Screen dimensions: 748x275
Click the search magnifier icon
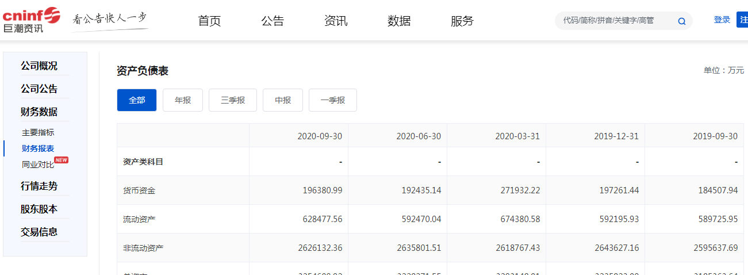[x=682, y=21]
